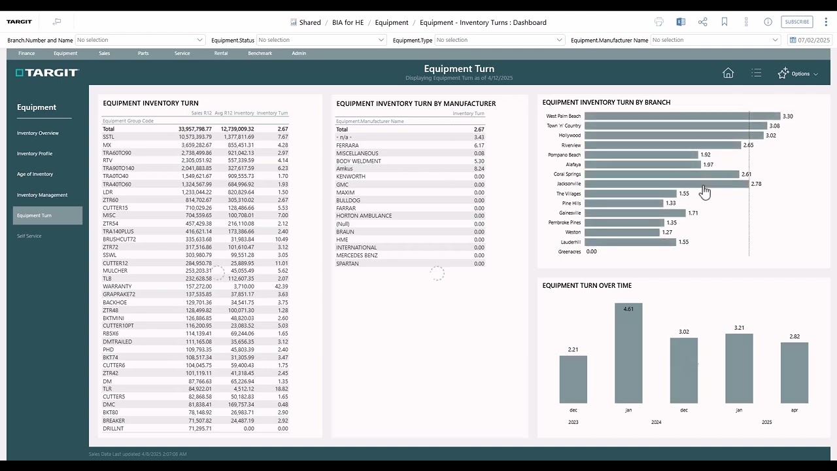Select BODY WELDMENT manufacturer row
837x471 pixels.
coord(410,161)
